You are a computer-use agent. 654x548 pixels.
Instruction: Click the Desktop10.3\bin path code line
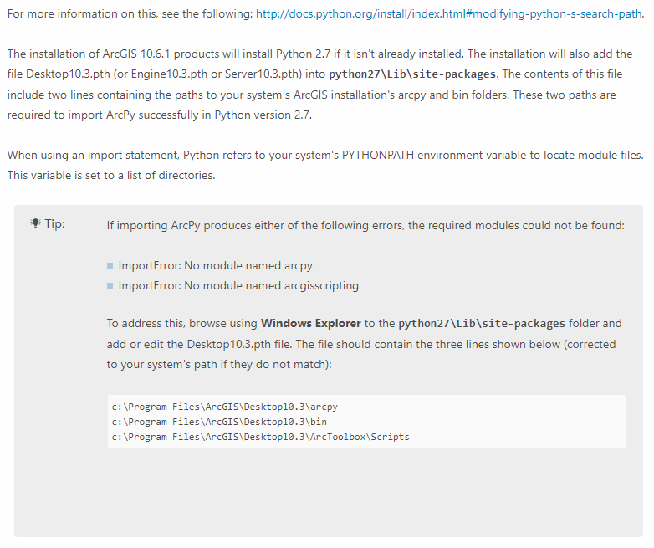point(218,422)
